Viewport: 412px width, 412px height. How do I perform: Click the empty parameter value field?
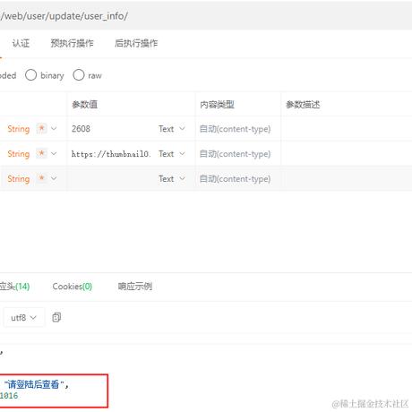click(112, 178)
